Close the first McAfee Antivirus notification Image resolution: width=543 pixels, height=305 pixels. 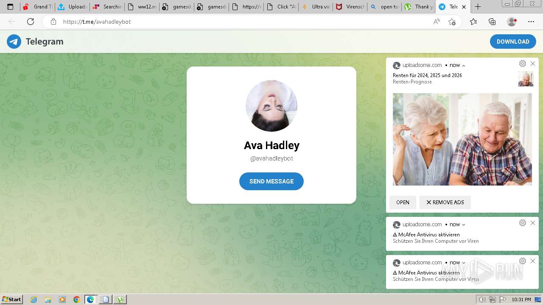(533, 223)
